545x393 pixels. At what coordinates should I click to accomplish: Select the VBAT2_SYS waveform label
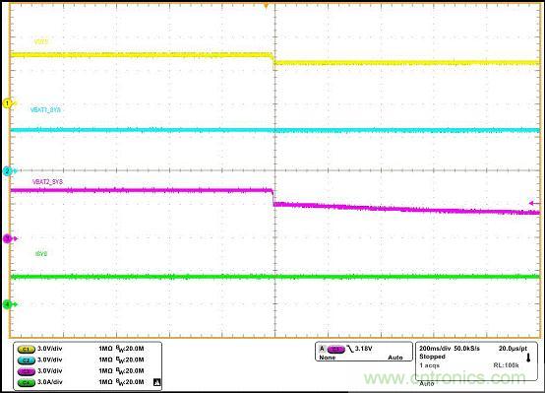[47, 182]
